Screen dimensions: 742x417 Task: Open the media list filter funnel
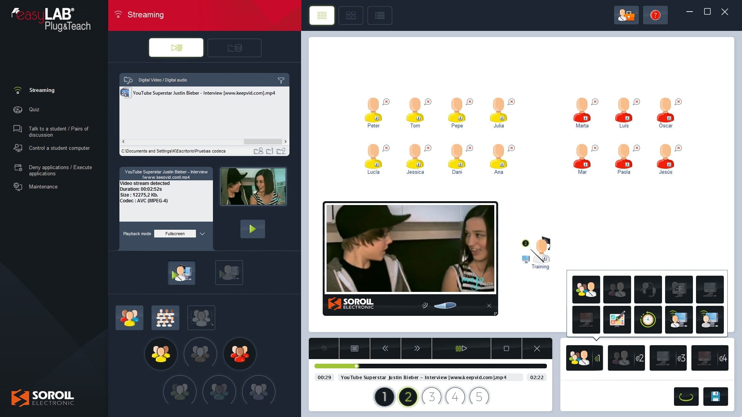[281, 80]
